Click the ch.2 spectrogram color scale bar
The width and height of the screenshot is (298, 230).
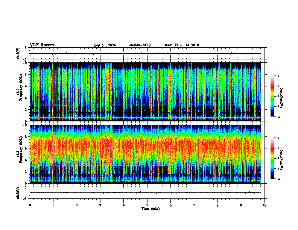click(x=272, y=158)
